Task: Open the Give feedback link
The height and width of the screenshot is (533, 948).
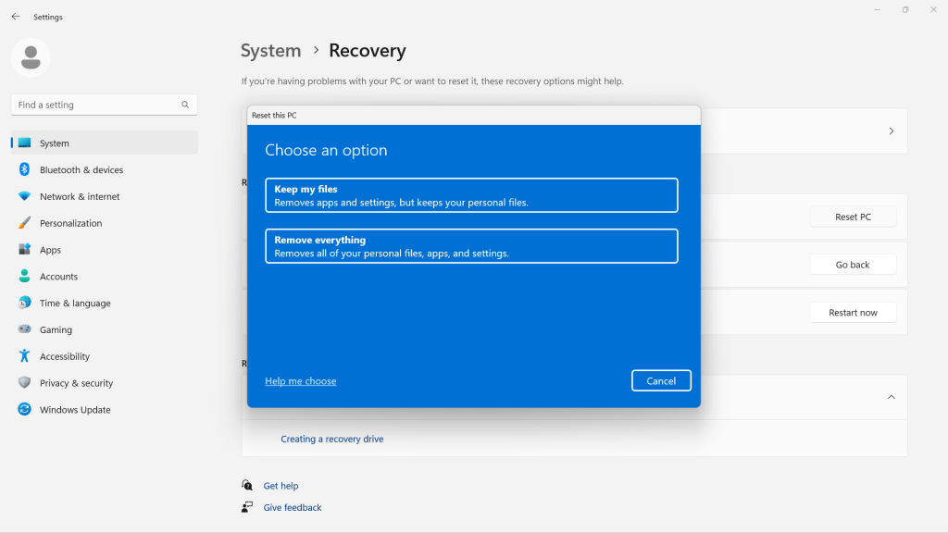Action: (x=292, y=507)
